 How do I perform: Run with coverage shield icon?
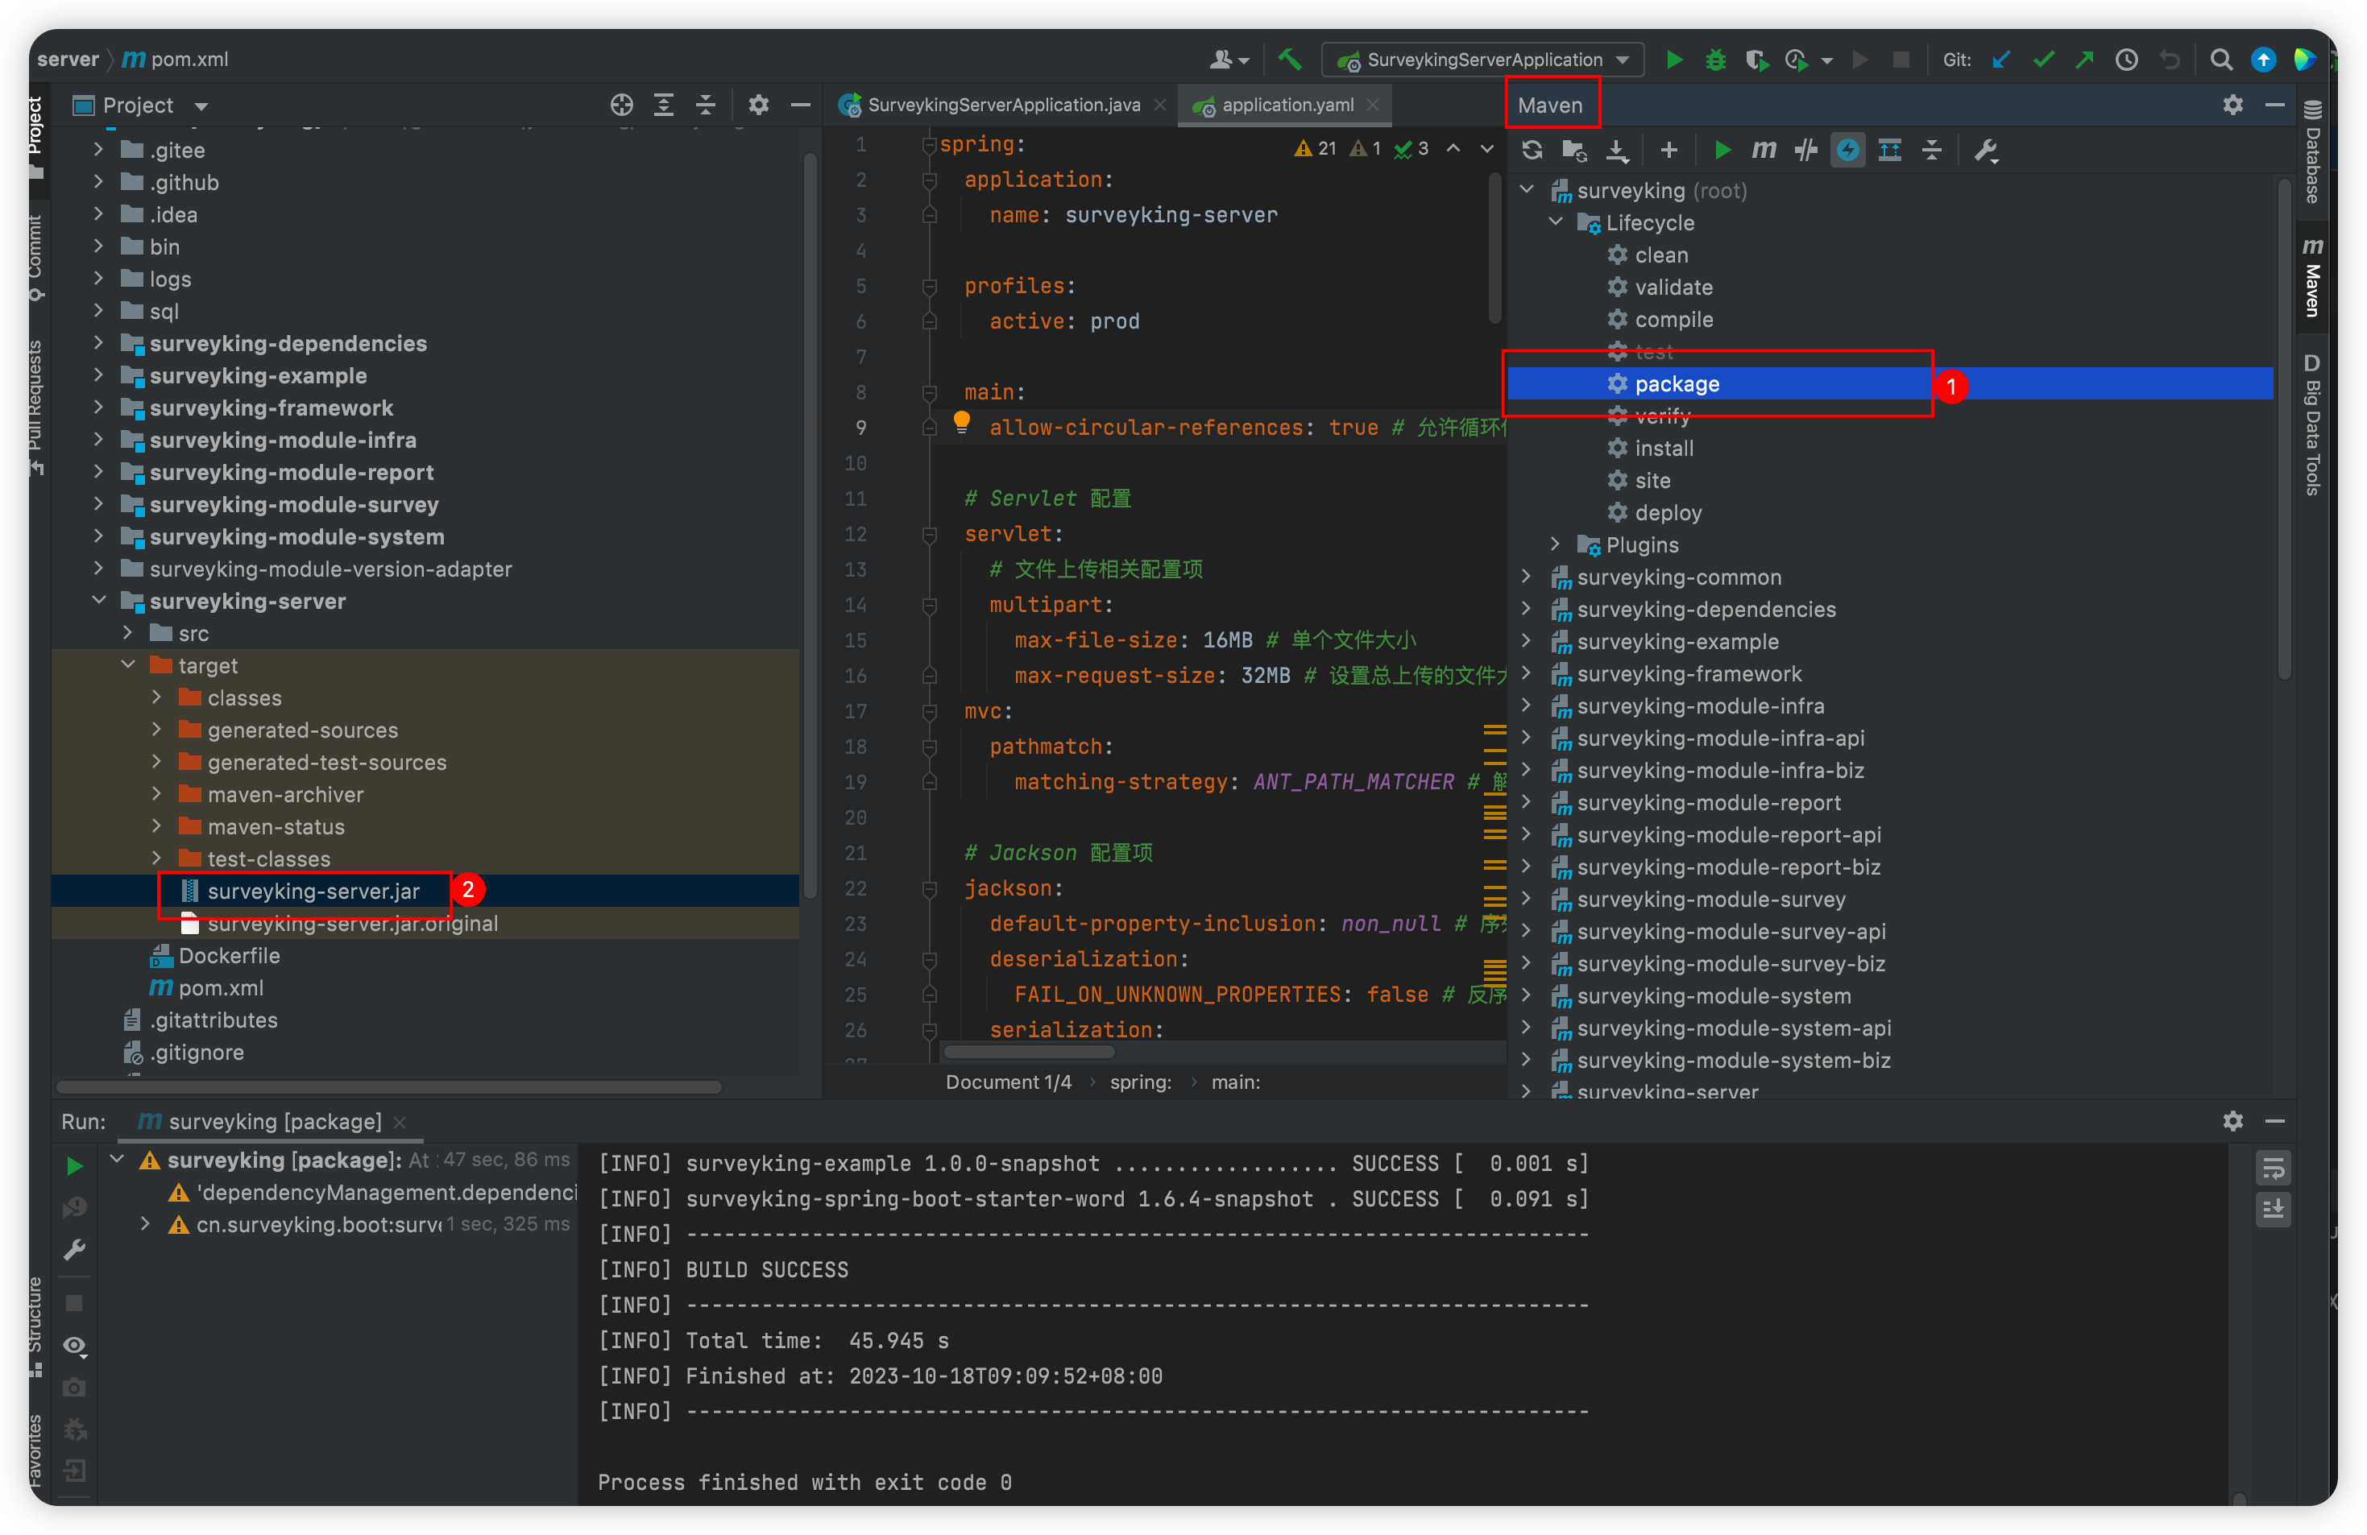(1756, 60)
